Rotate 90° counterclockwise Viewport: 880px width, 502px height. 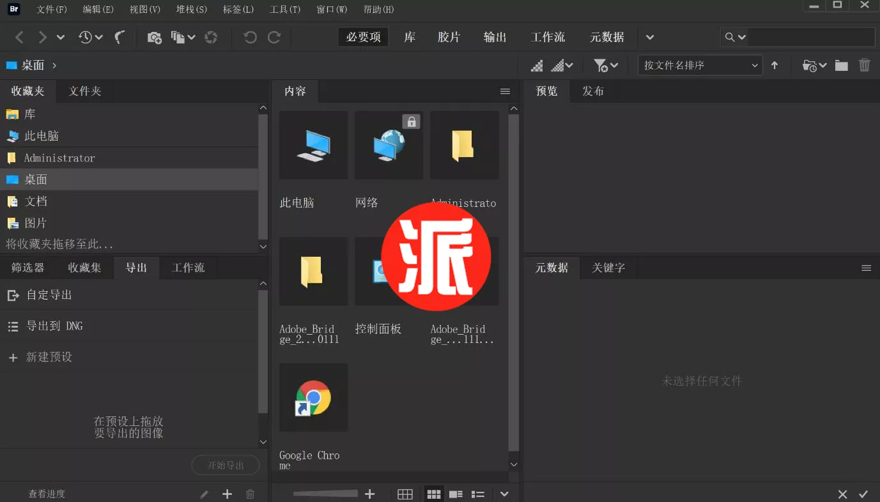click(x=250, y=38)
